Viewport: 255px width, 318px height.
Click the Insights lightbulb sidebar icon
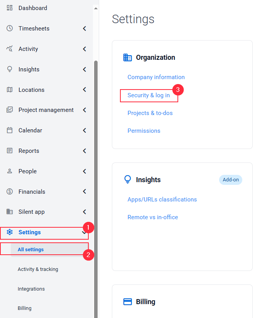coord(10,69)
